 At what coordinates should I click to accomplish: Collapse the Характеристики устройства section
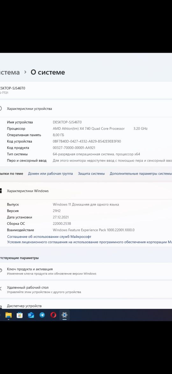coord(86,109)
